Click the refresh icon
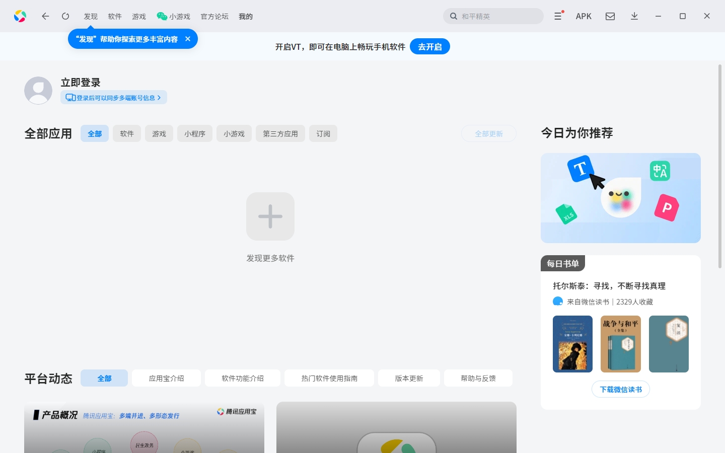 [x=65, y=16]
